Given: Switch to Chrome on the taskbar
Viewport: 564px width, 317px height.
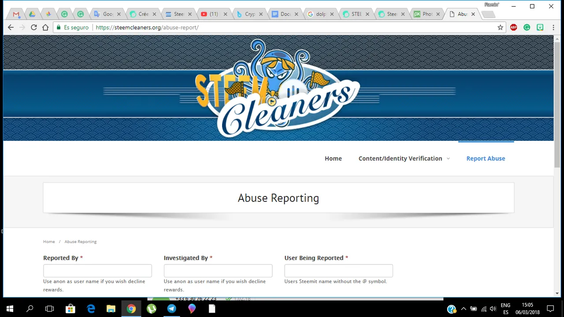Looking at the screenshot, I should coord(131,309).
